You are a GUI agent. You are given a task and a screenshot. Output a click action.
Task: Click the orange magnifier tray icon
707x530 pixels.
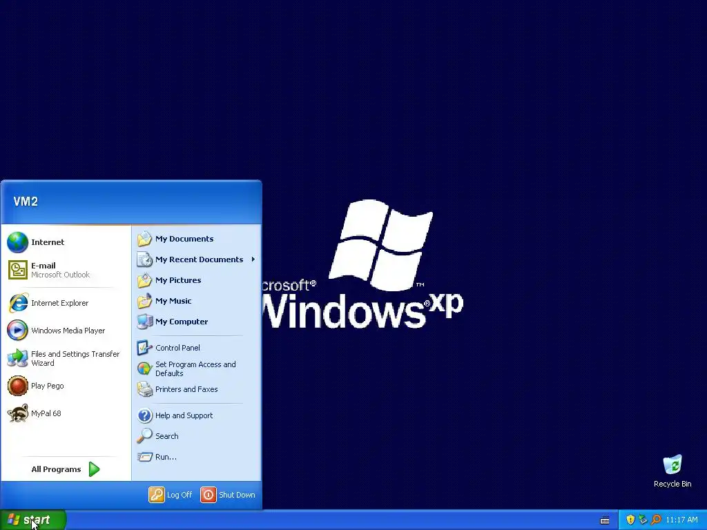click(656, 520)
